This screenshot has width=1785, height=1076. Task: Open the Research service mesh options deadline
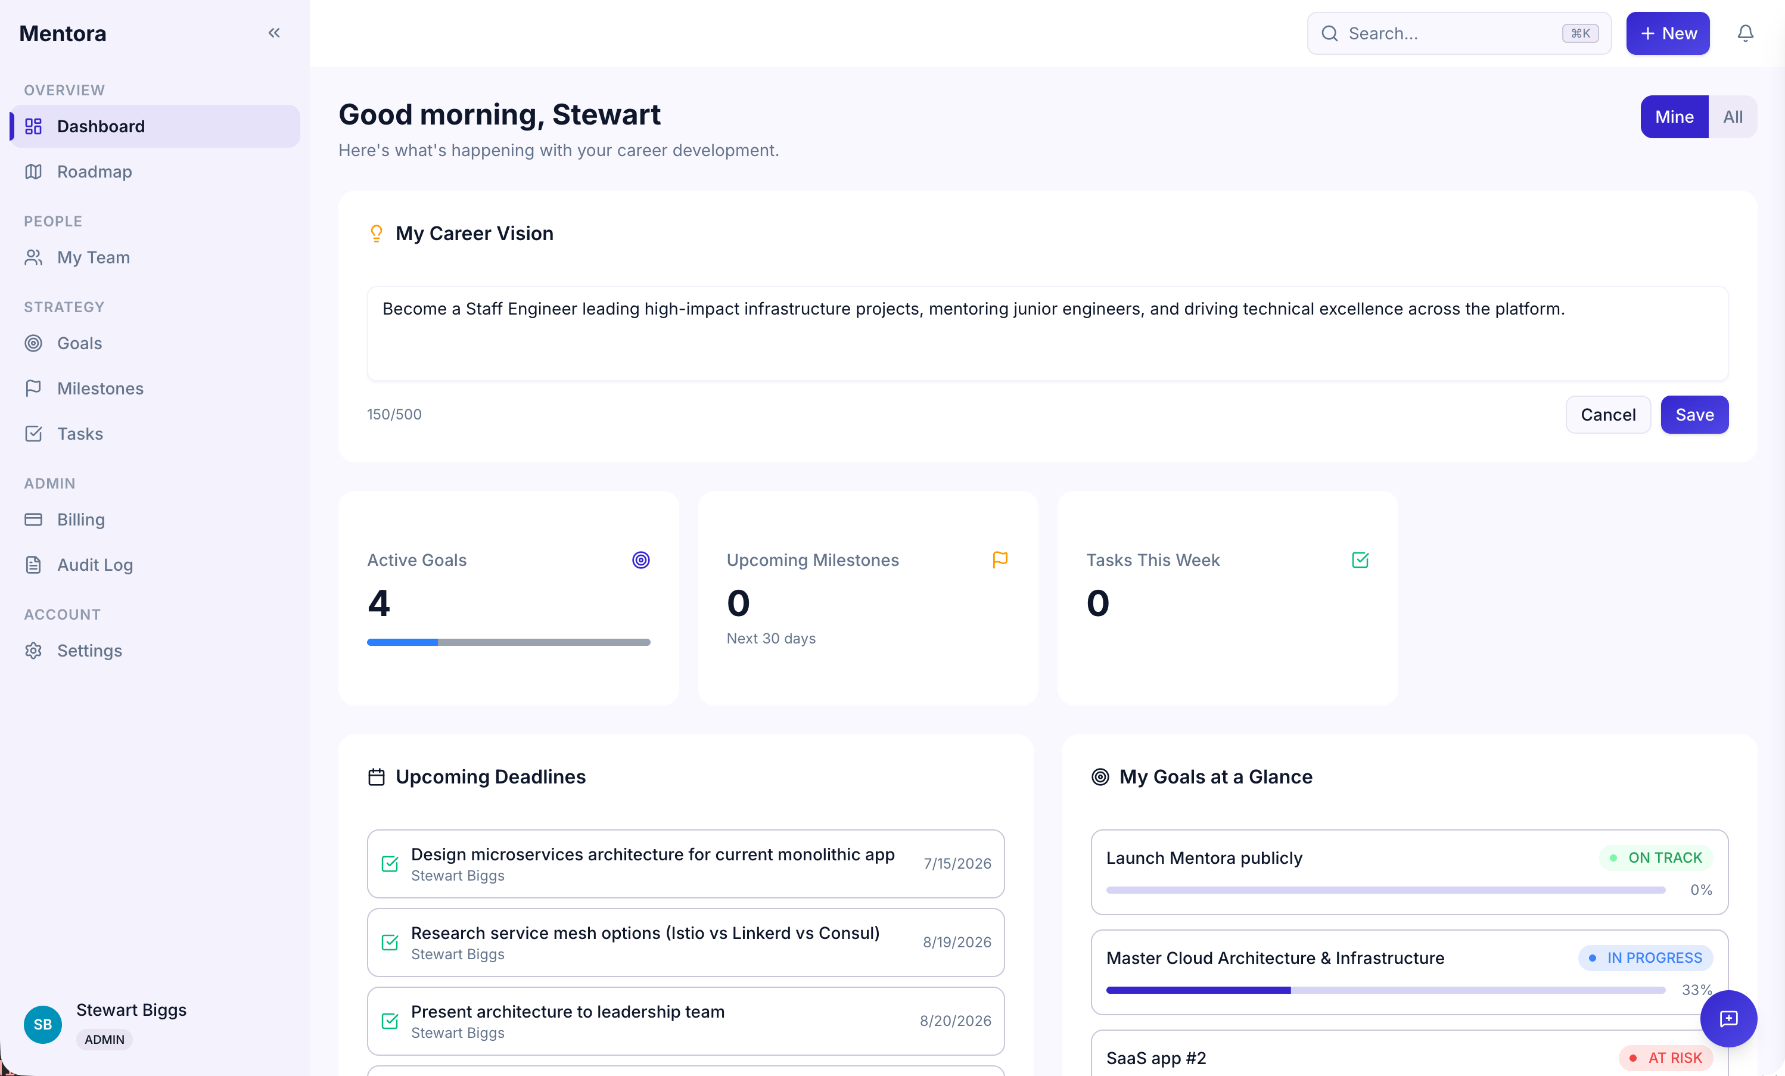pos(685,942)
